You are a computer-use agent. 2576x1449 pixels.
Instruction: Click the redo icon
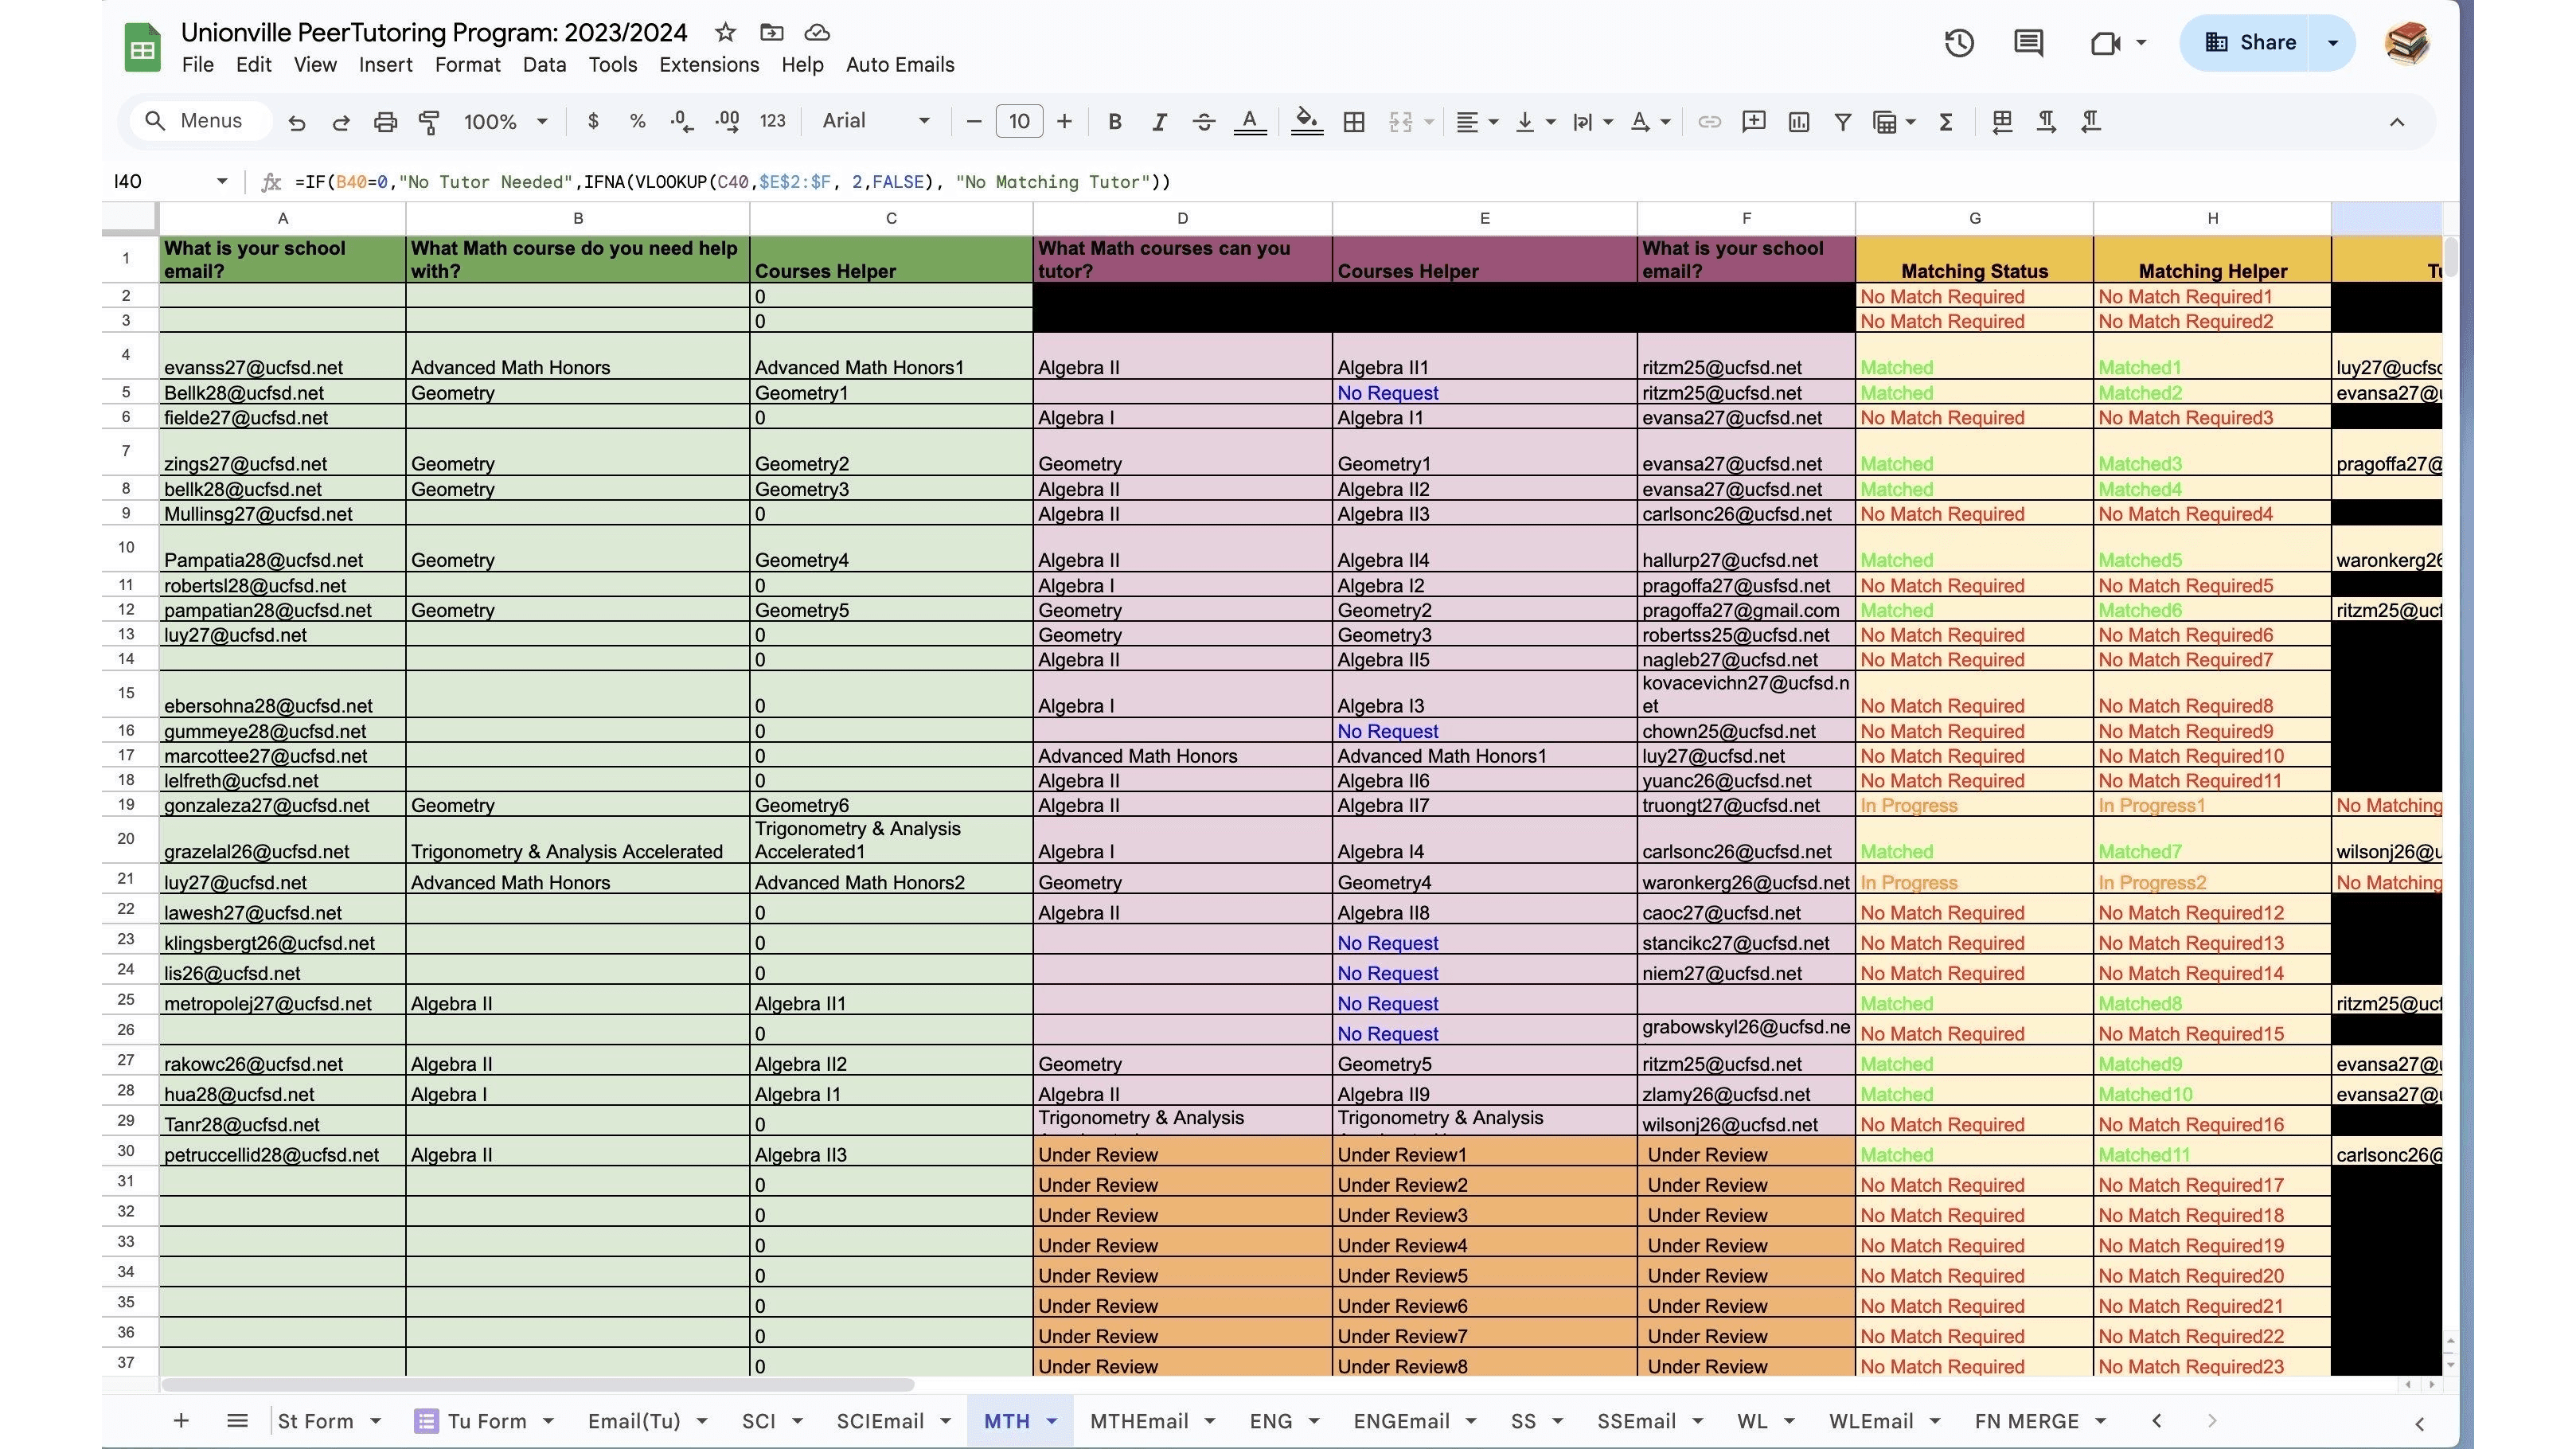click(x=341, y=122)
